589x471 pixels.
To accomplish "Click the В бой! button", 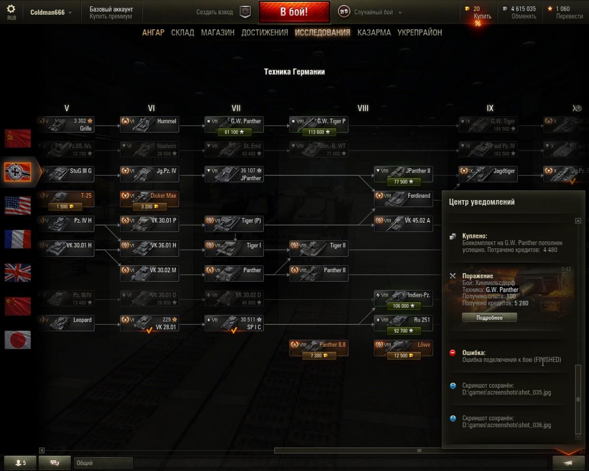I will coord(294,12).
